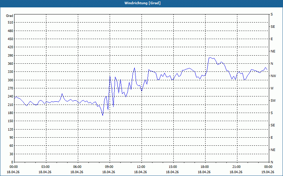Click the 390 tick label
283x176 pixels.
pos(11,55)
